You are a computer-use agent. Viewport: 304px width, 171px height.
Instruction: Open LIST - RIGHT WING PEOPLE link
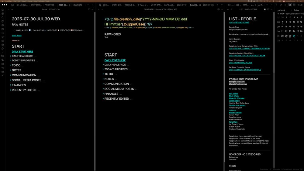pyautogui.click(x=240, y=63)
